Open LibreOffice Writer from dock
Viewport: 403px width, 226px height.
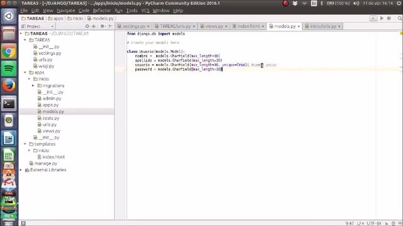pyautogui.click(x=9, y=138)
